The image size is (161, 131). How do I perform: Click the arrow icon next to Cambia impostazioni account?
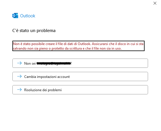click(19, 76)
